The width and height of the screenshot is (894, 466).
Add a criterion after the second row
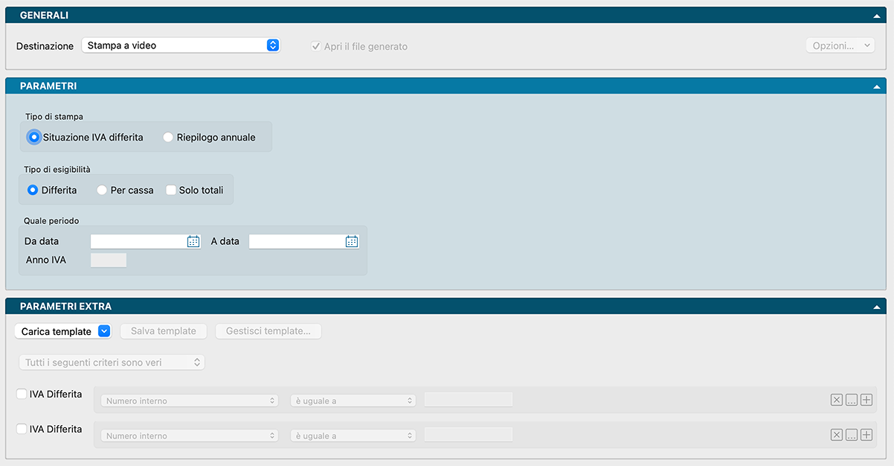point(866,435)
